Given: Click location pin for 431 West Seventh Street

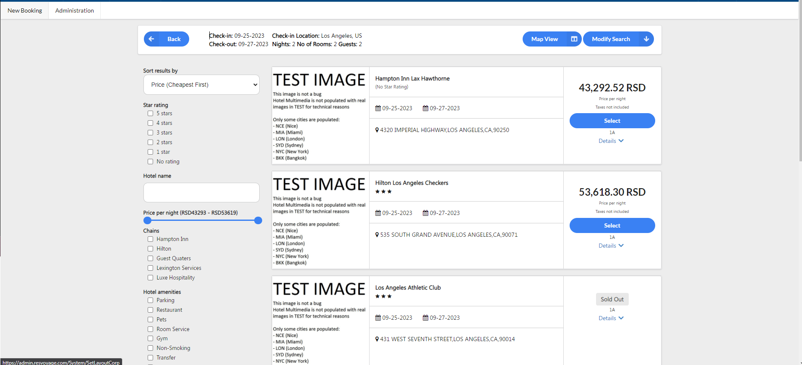Looking at the screenshot, I should [x=377, y=339].
